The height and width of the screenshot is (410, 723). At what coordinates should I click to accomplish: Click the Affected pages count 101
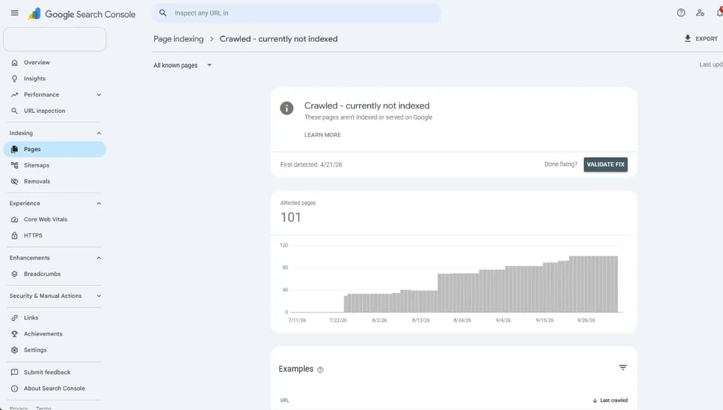(290, 217)
